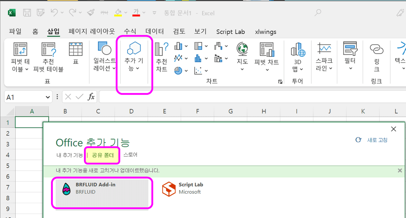Open the scatter chart dropdown arrow

pyautogui.click(x=206, y=70)
